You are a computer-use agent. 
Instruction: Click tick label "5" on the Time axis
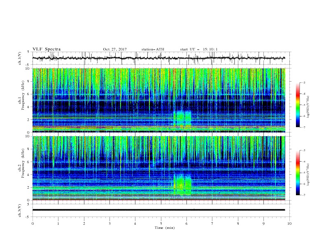click(161, 224)
